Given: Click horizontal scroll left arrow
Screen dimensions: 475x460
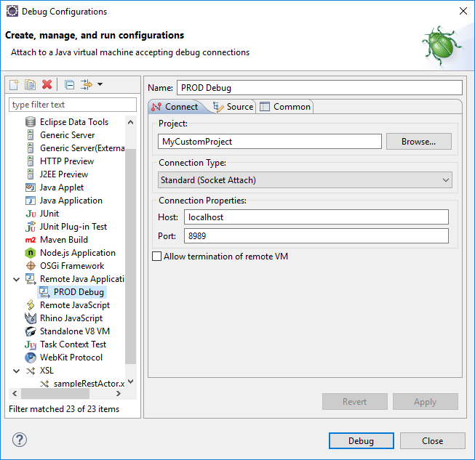Looking at the screenshot, I should point(15,393).
